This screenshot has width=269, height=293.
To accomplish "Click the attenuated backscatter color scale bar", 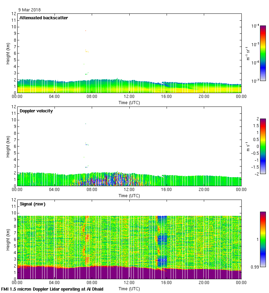I will [263, 53].
